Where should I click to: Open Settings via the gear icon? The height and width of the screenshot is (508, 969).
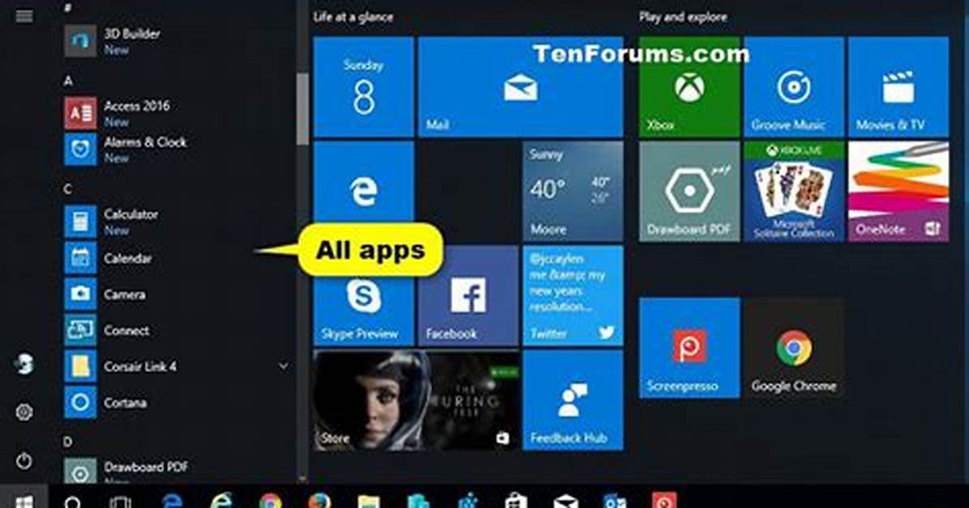click(x=24, y=412)
